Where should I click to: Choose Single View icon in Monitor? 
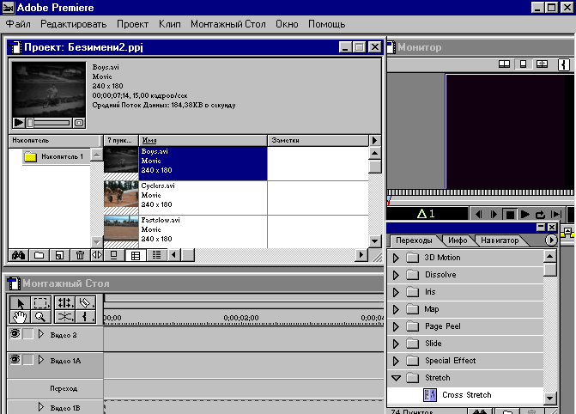click(523, 64)
